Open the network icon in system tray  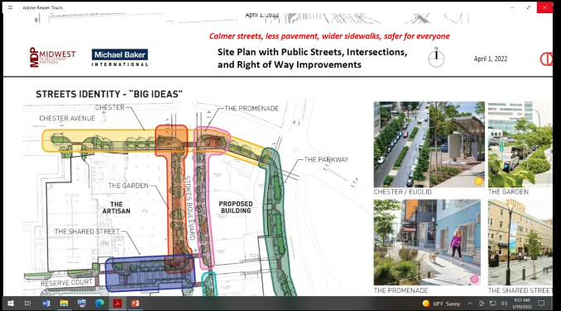(x=493, y=304)
